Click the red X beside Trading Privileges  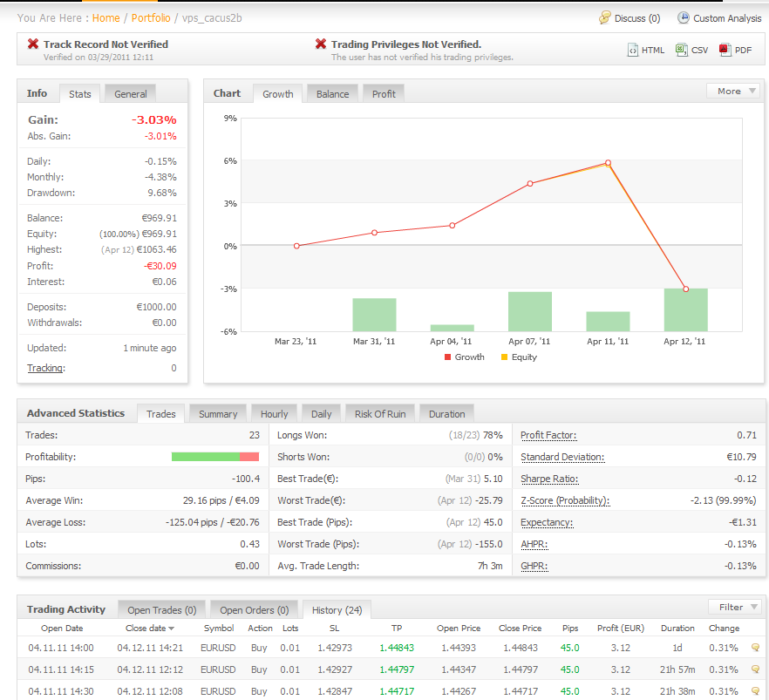pos(321,44)
